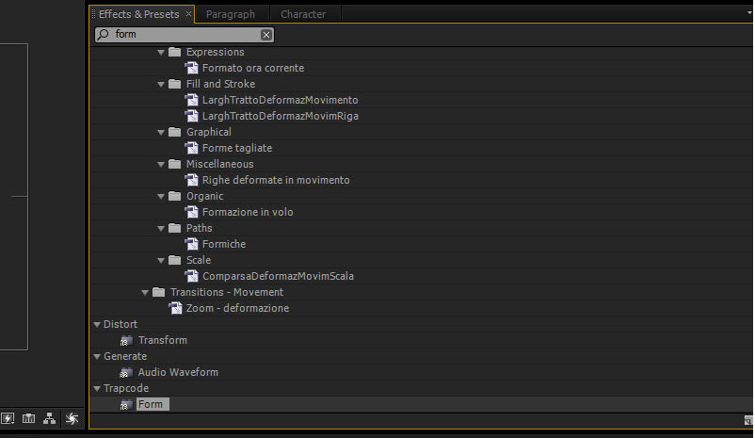Click the preset icon beside ComparsaDeformazMovimScala

pos(192,276)
